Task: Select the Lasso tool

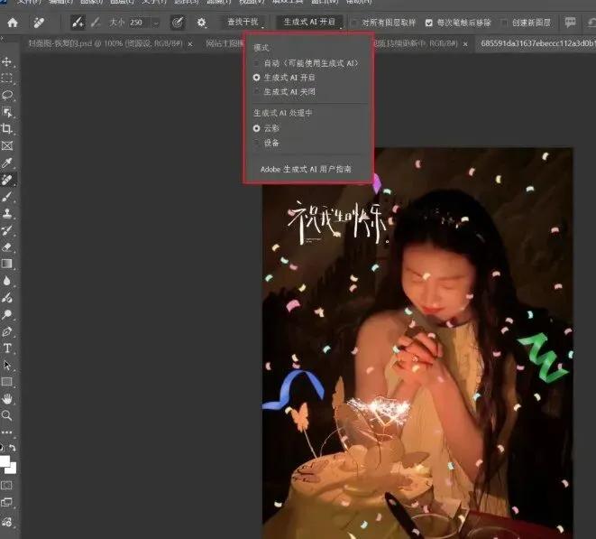Action: click(x=7, y=95)
